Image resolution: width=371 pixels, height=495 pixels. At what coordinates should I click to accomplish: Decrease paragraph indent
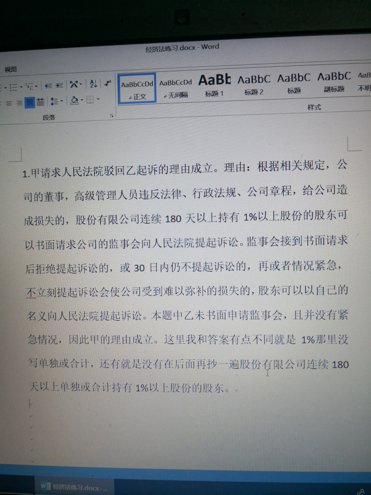point(48,85)
